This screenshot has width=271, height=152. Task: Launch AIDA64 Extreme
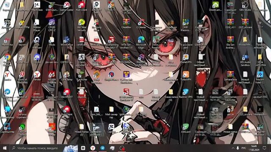pyautogui.click(x=52, y=77)
